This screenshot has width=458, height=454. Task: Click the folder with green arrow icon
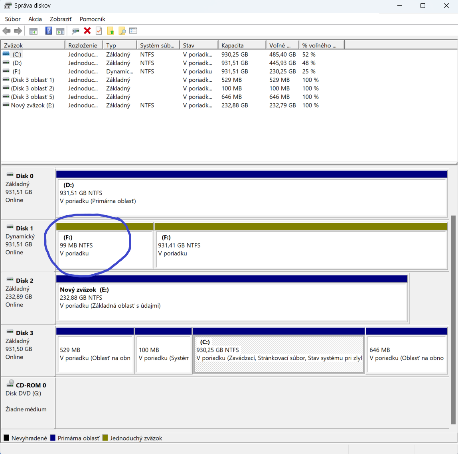tap(111, 31)
